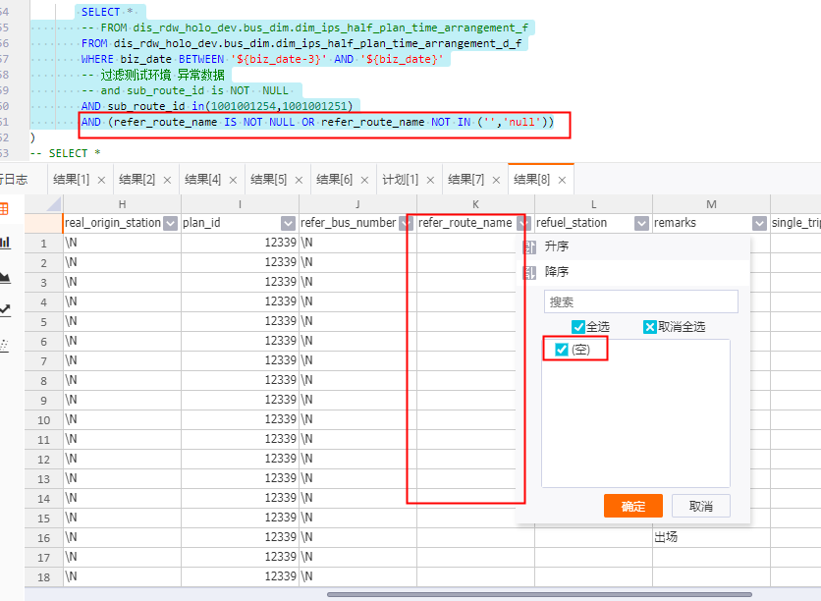The height and width of the screenshot is (601, 821).
Task: Select column L header
Action: point(593,204)
